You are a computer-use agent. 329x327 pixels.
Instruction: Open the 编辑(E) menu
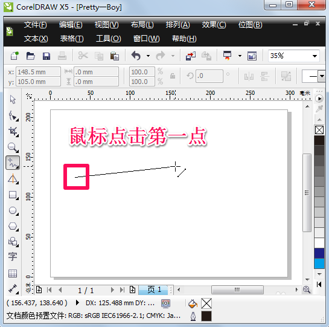pyautogui.click(x=71, y=25)
